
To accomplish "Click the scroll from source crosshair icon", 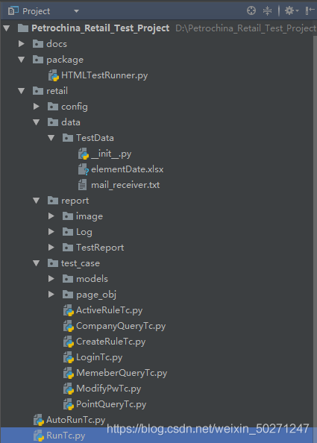I will (x=251, y=10).
